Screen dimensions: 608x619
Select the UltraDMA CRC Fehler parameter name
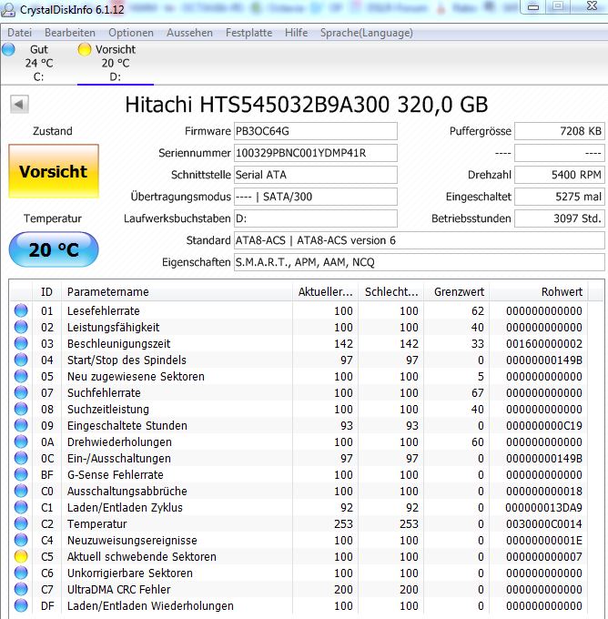[119, 589]
